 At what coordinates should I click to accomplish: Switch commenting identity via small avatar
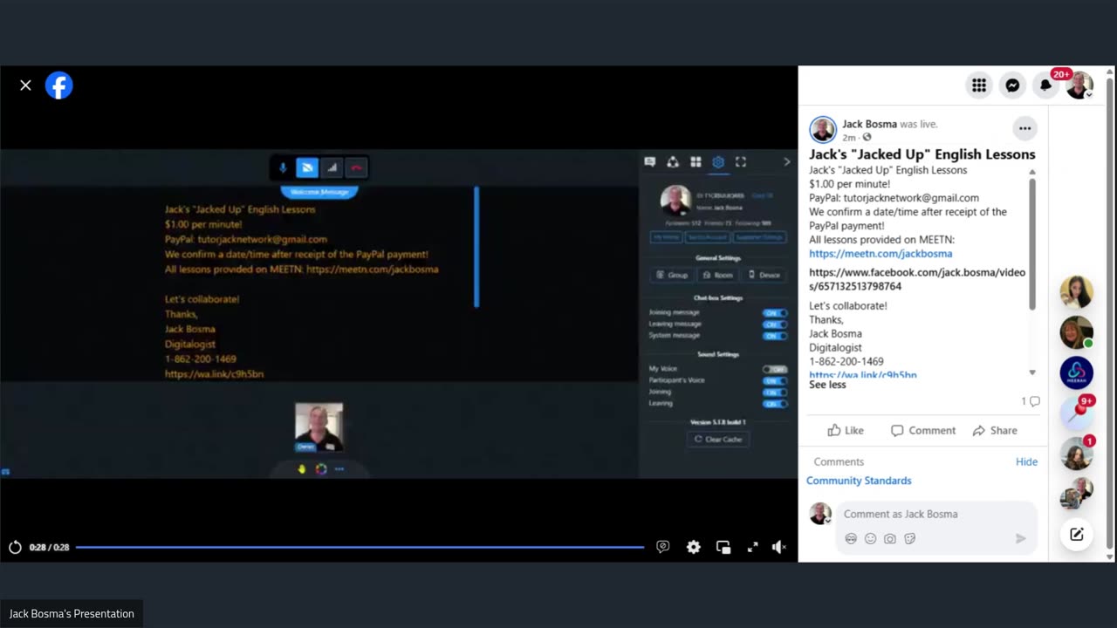(x=820, y=514)
